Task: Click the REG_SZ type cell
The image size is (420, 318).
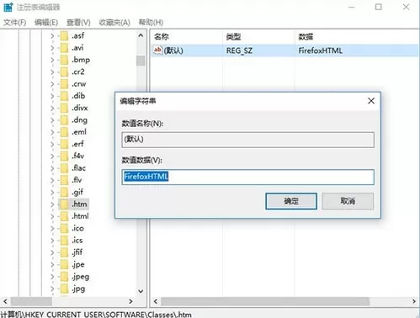Action: [x=239, y=50]
